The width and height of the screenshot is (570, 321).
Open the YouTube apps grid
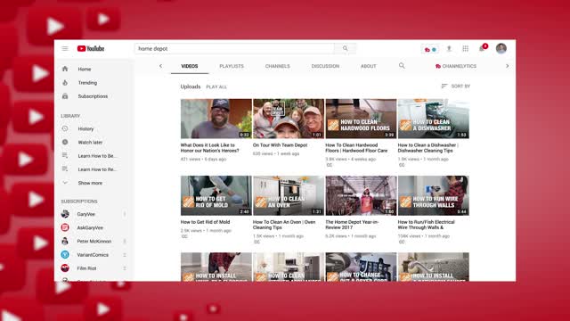465,48
